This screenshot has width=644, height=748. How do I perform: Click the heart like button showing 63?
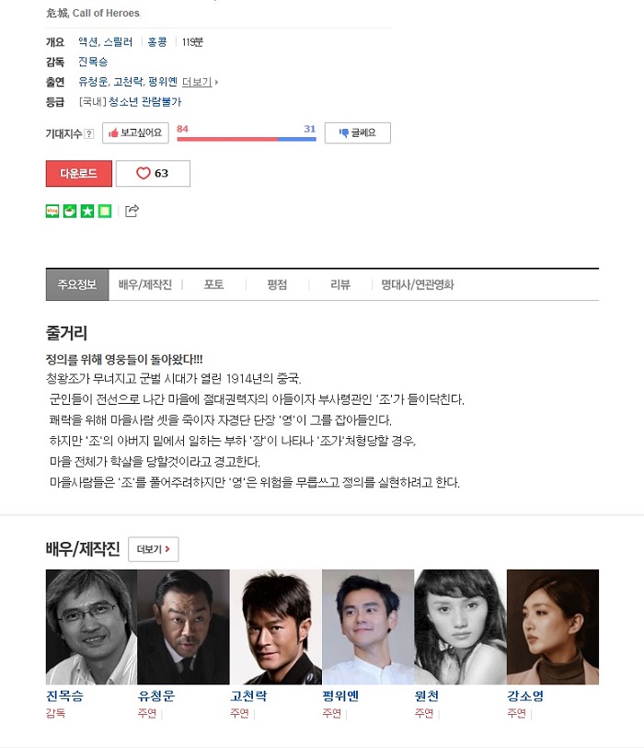coord(153,173)
